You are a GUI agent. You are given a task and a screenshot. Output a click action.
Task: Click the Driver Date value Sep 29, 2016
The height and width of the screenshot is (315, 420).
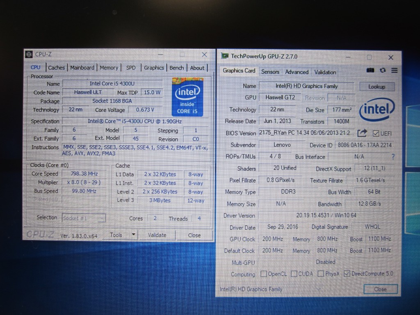click(283, 227)
